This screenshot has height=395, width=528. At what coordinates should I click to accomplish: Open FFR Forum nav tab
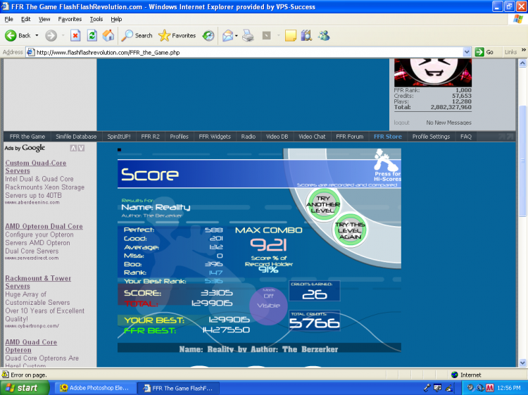[x=349, y=137]
